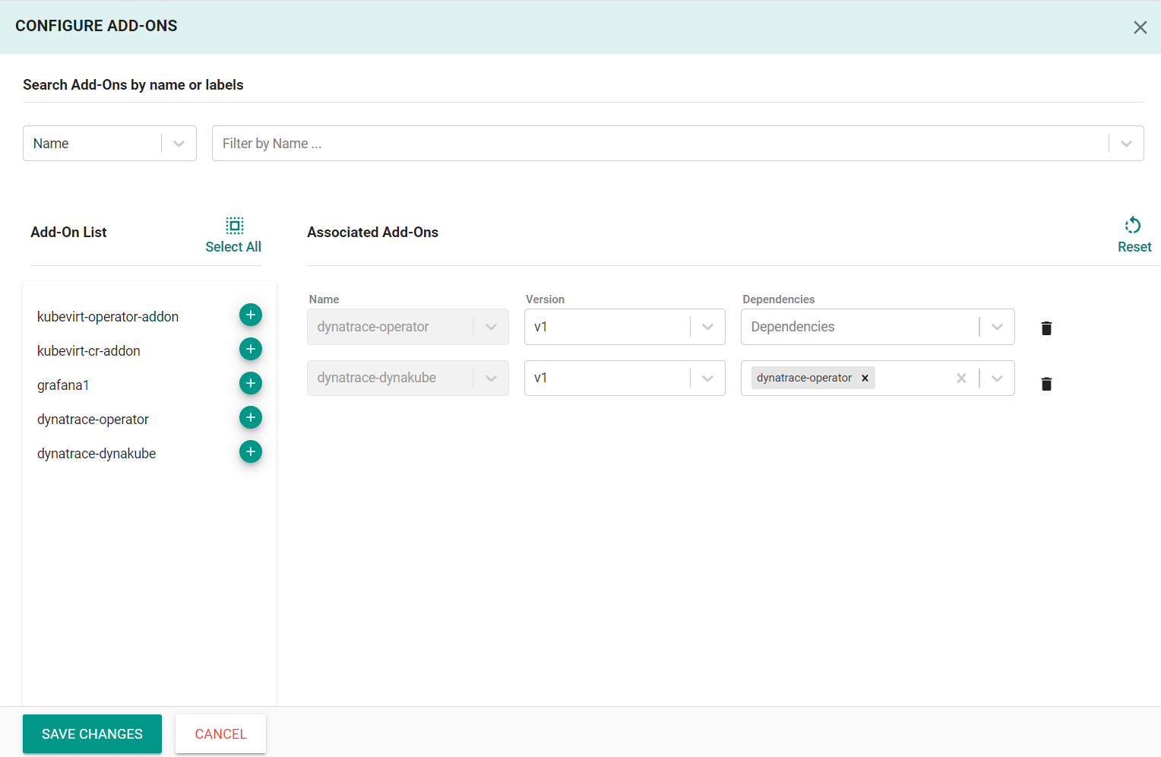Expand the Dependencies chevron in dynatrace-dynakube row
Viewport: 1161px width, 757px height.
pos(997,378)
